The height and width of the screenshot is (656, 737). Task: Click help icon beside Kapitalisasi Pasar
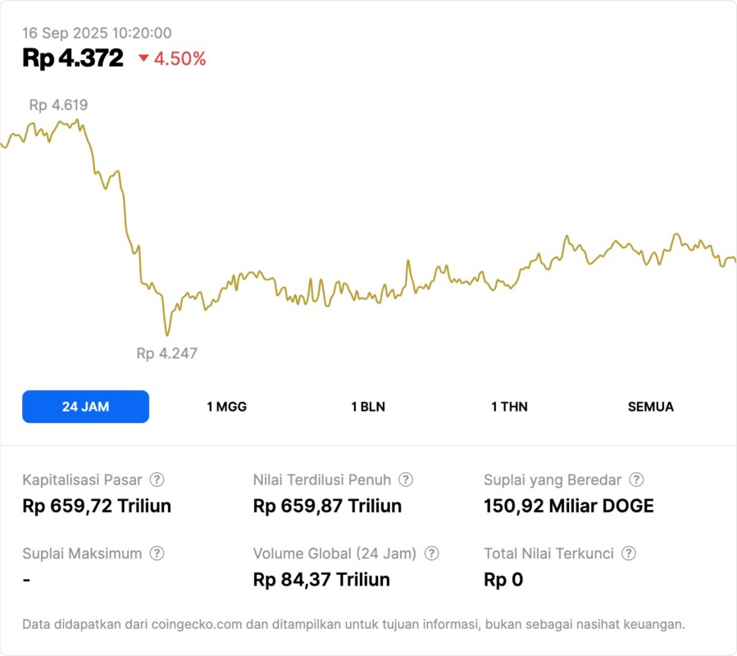(157, 480)
